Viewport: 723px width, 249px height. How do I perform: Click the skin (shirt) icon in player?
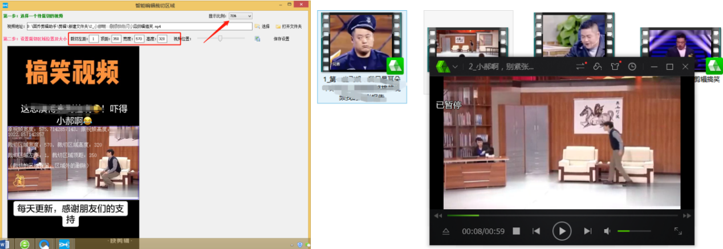pos(615,67)
